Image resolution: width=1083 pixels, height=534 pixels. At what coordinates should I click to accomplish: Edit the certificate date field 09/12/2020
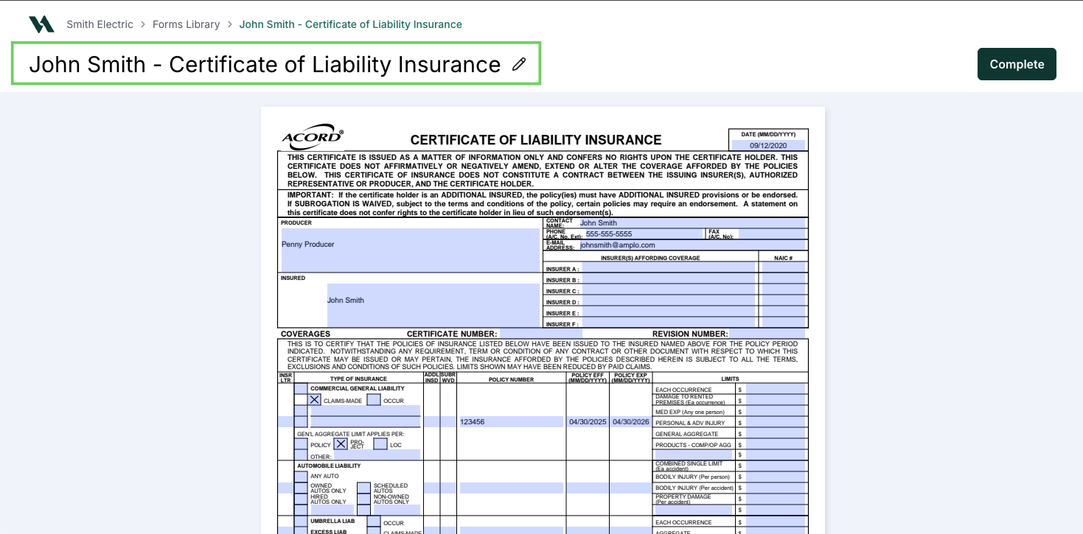point(768,145)
